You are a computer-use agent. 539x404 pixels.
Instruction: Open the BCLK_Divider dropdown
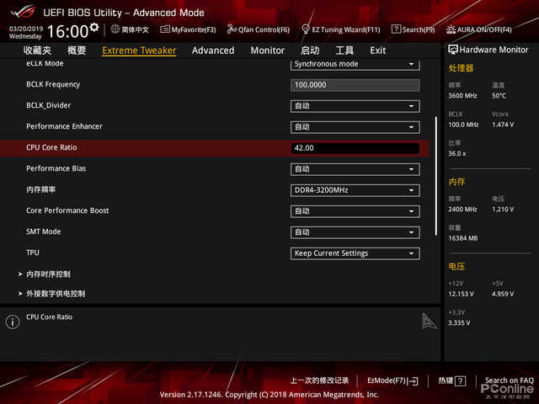click(355, 106)
